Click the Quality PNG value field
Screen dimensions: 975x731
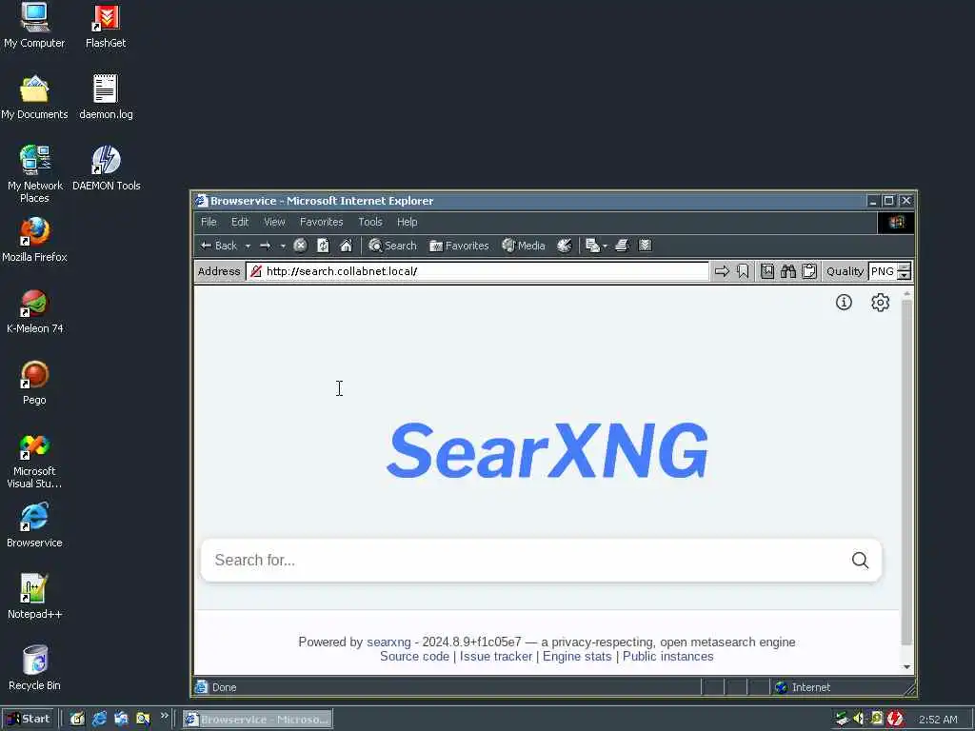click(x=883, y=271)
